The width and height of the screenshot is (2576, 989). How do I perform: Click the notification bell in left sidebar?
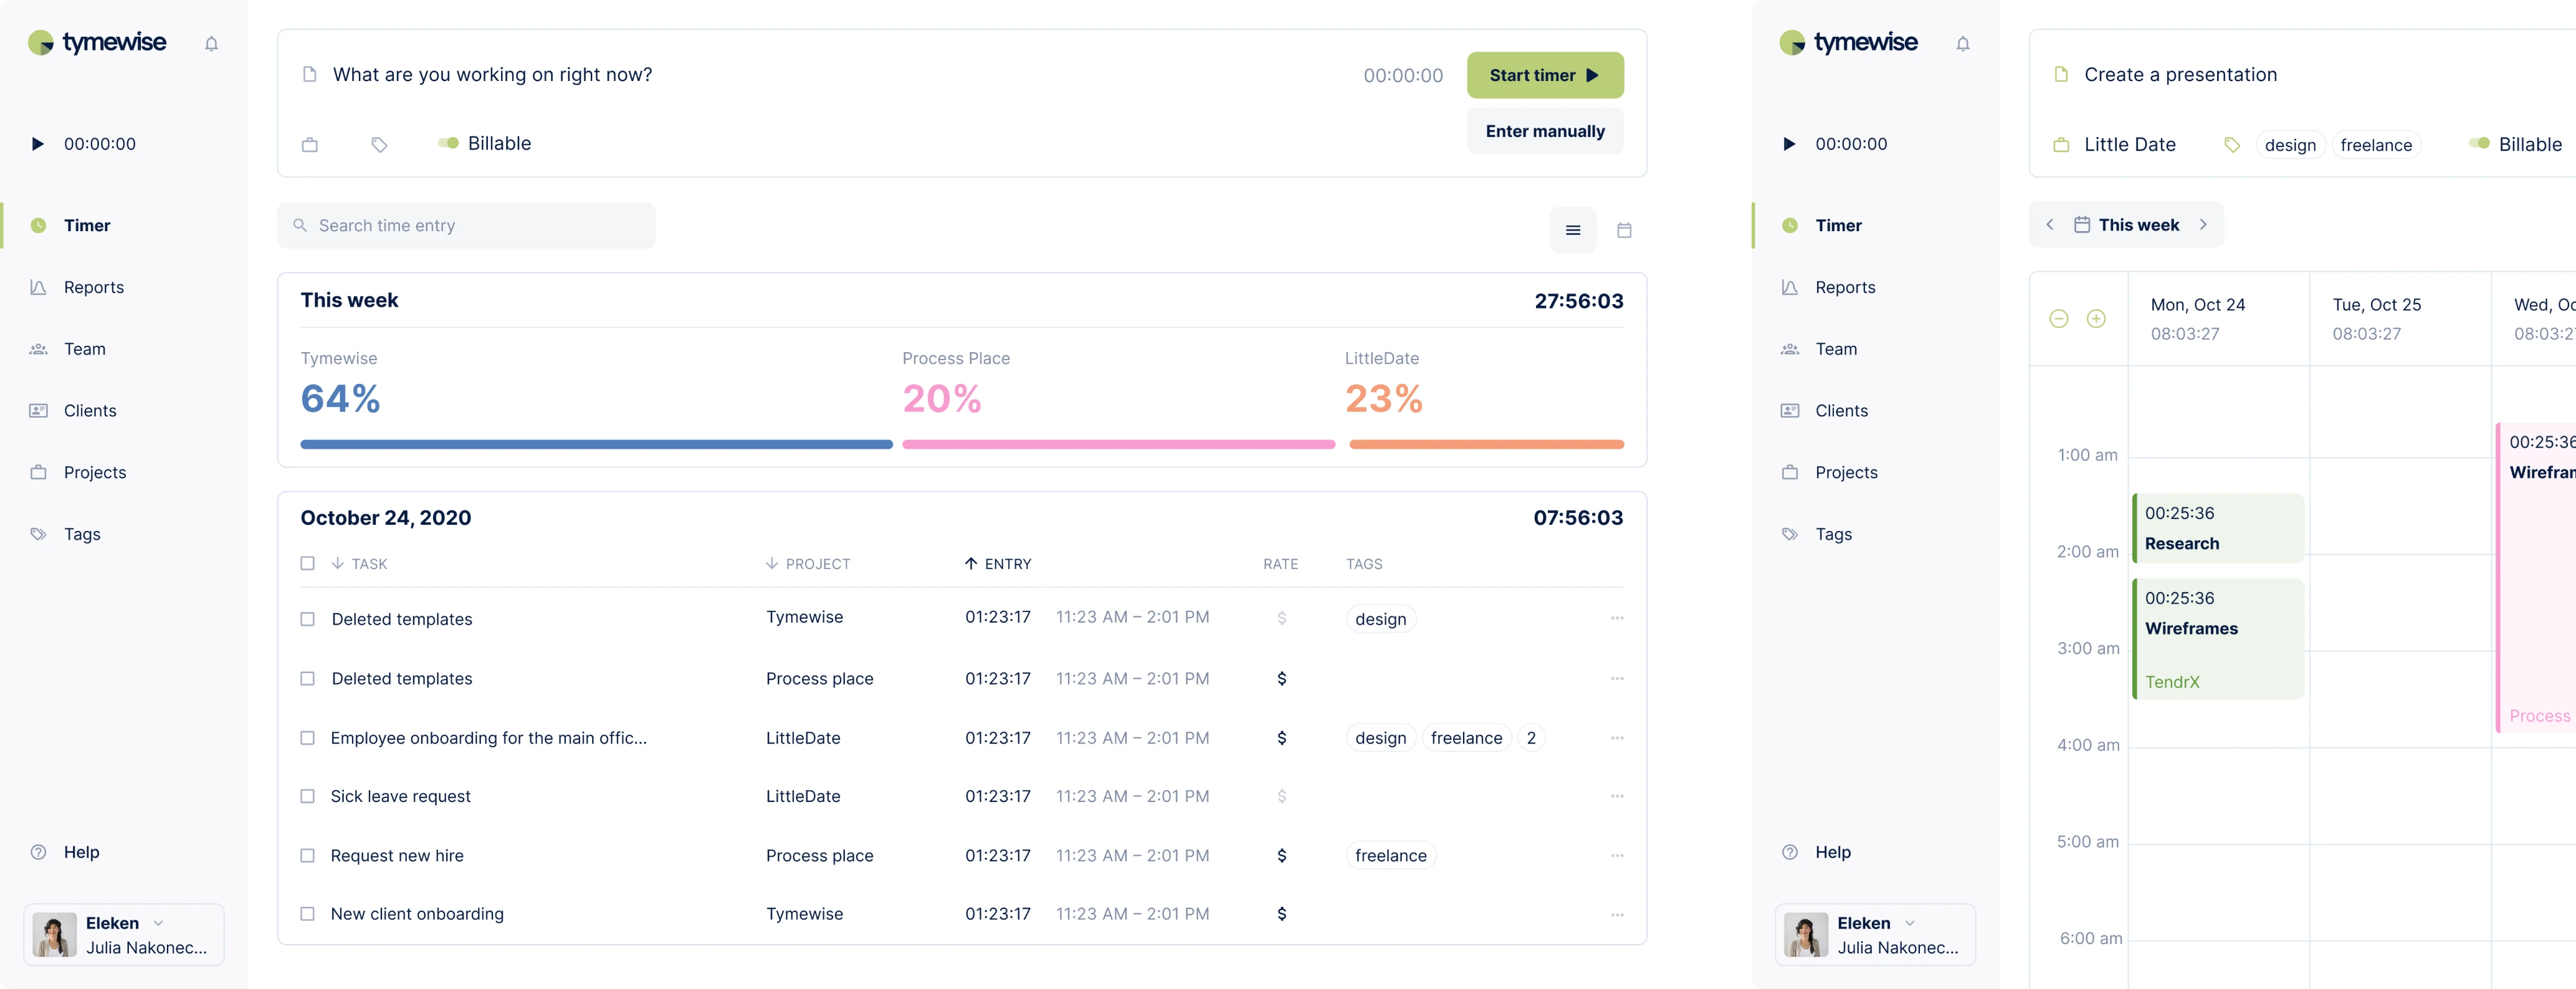tap(211, 44)
